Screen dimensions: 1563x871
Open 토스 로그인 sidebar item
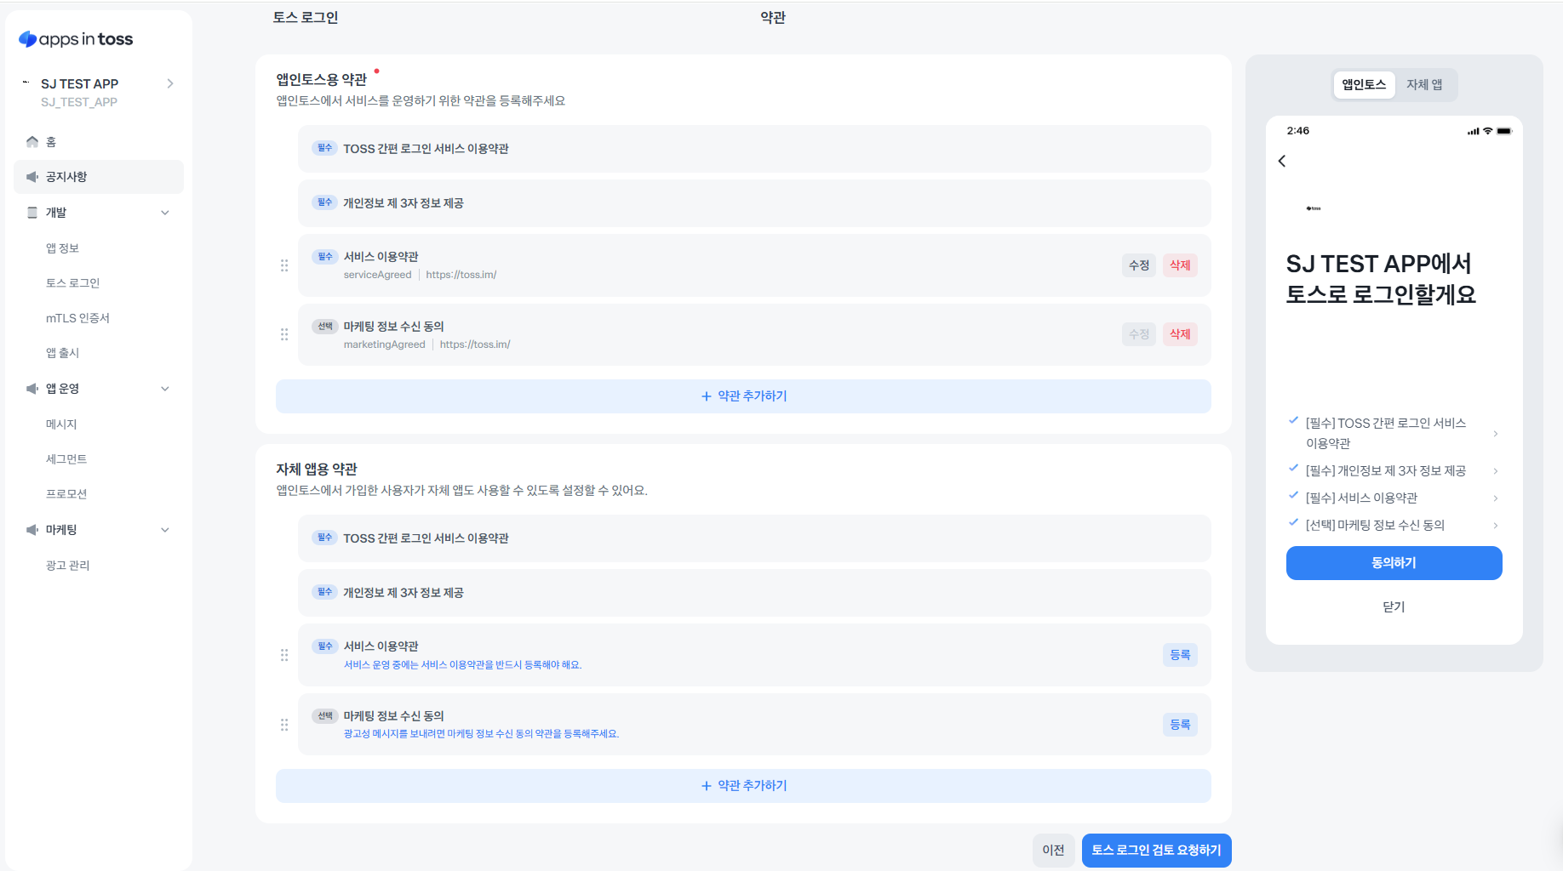click(72, 283)
